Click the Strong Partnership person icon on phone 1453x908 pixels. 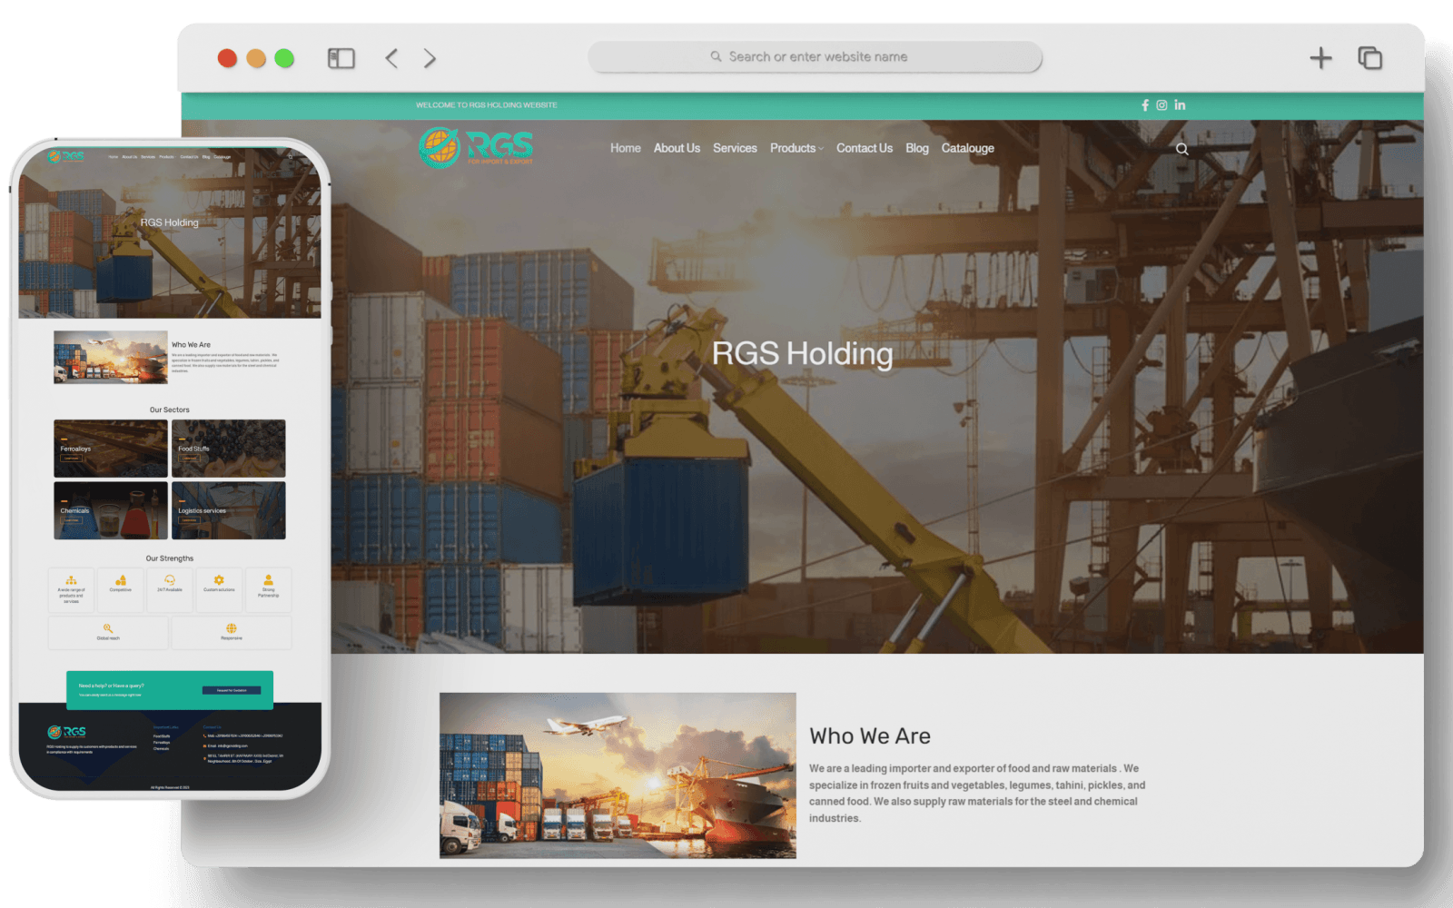268,579
